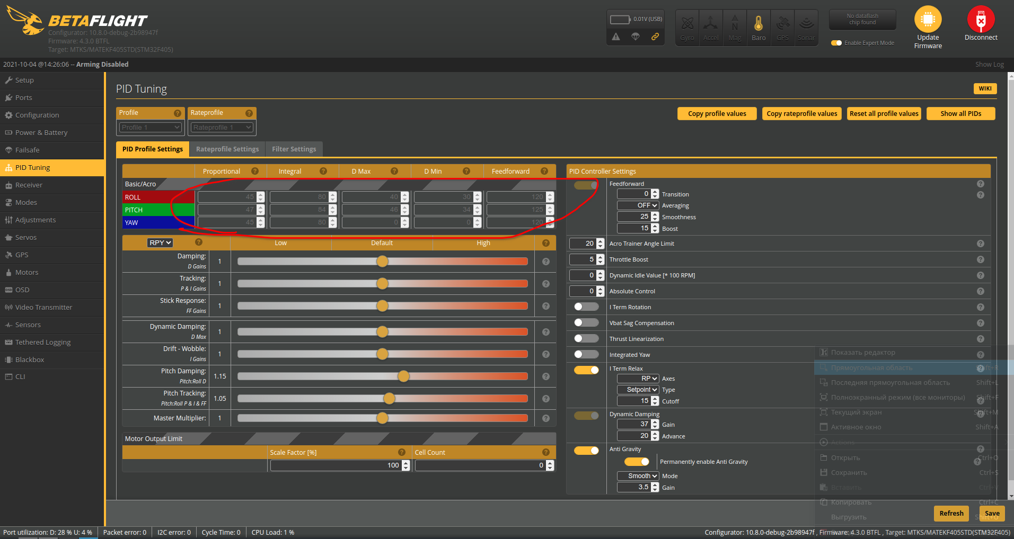1014x539 pixels.
Task: Click the Update Firmware icon
Action: (928, 20)
